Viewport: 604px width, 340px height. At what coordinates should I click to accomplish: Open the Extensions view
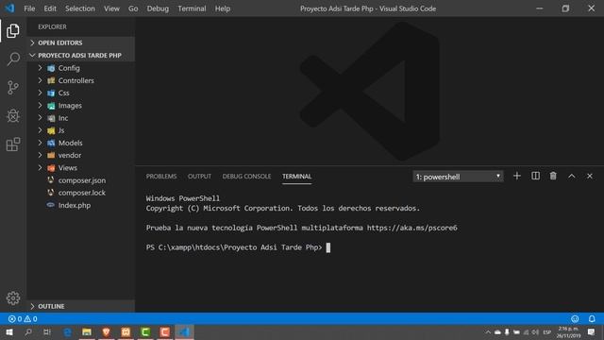12,144
